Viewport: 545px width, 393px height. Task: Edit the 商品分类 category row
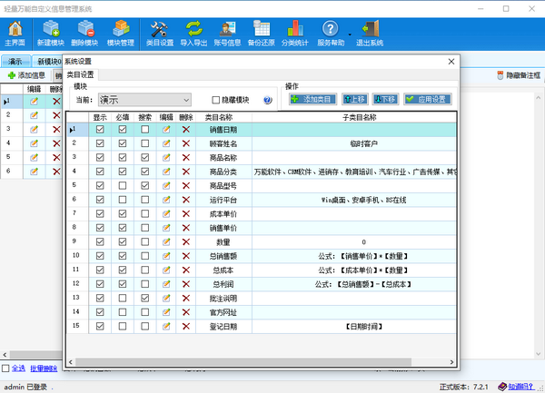166,172
